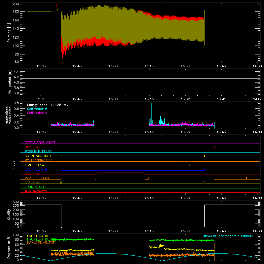Click the 60 tick on the Pointing axis
The height and width of the screenshot is (264, 264).
pyautogui.click(x=17, y=62)
